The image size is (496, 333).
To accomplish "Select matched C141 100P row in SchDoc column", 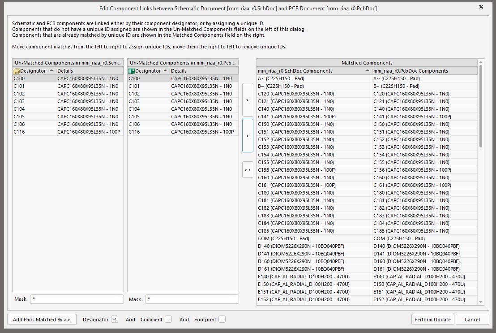I will coord(314,117).
